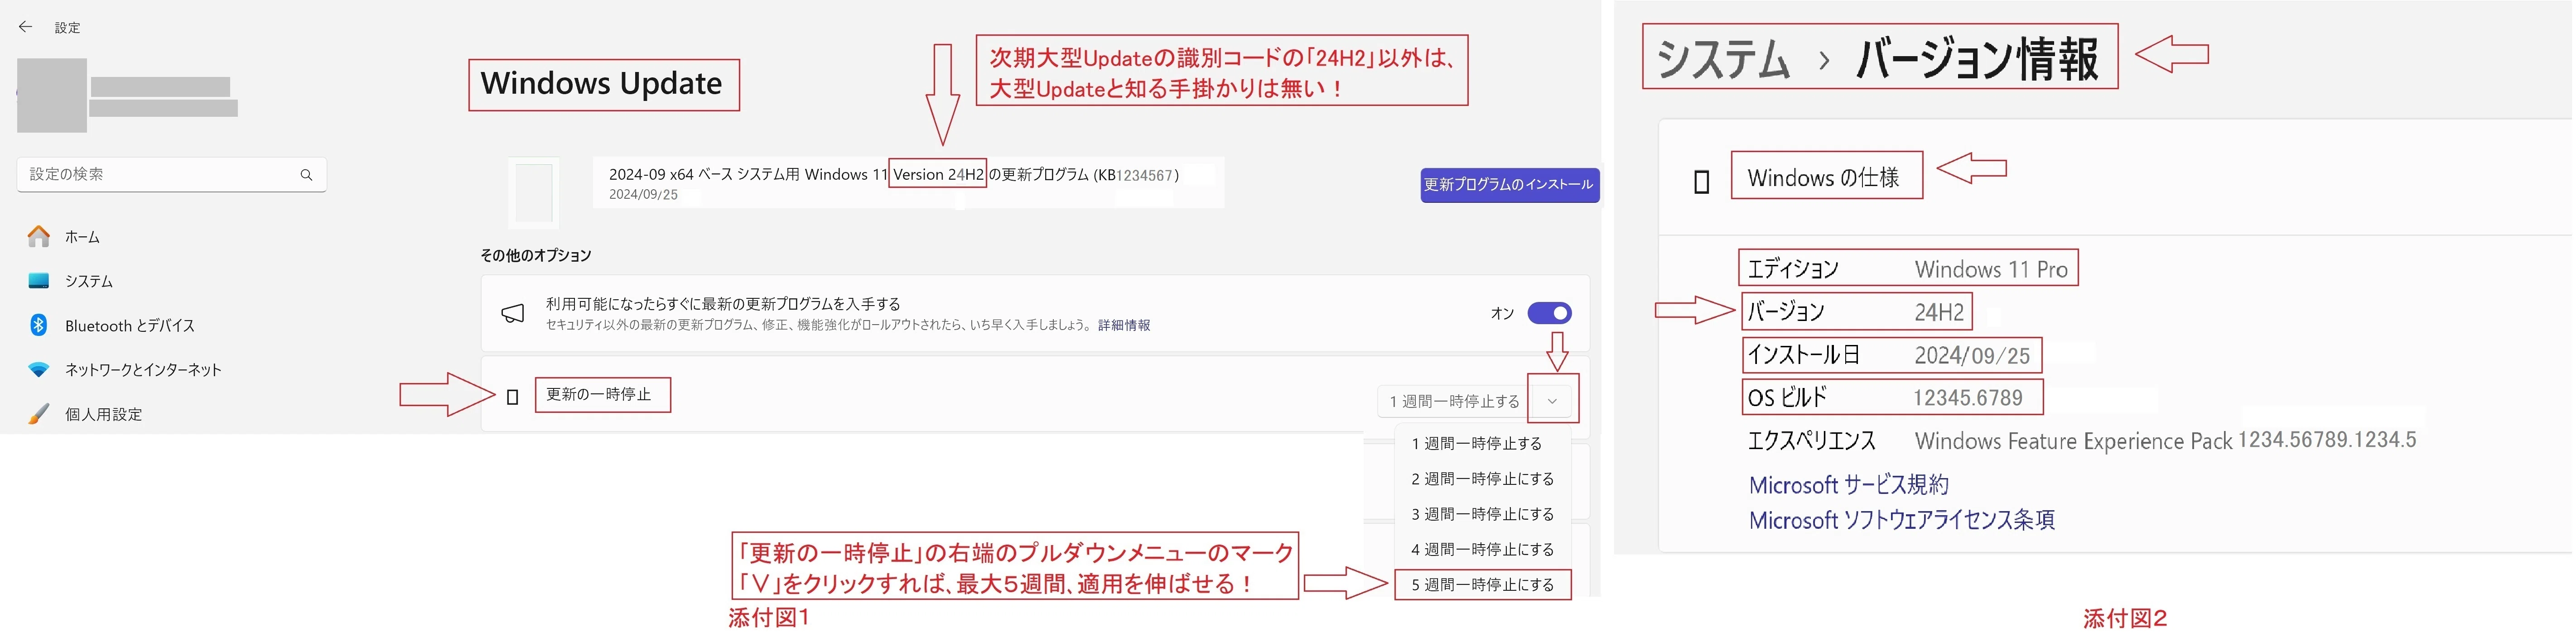Image resolution: width=2576 pixels, height=632 pixels.
Task: Click the 'Windows の仕様' section header
Action: point(1823,178)
